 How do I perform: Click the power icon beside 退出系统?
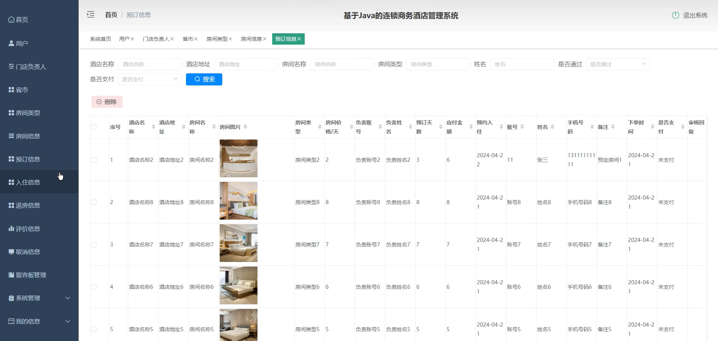[x=675, y=15]
